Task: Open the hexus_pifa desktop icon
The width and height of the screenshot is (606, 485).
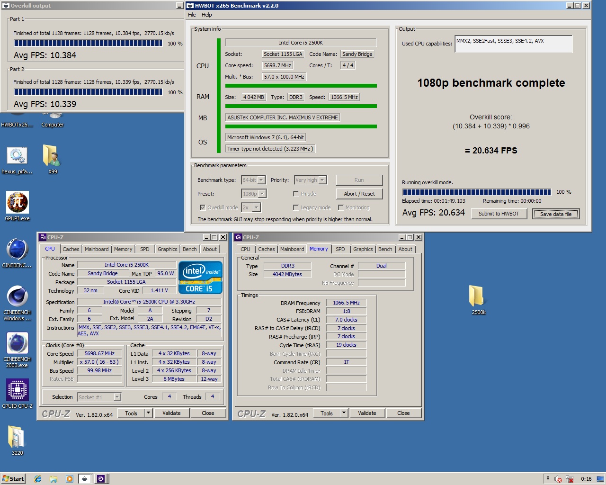Action: pos(17,160)
